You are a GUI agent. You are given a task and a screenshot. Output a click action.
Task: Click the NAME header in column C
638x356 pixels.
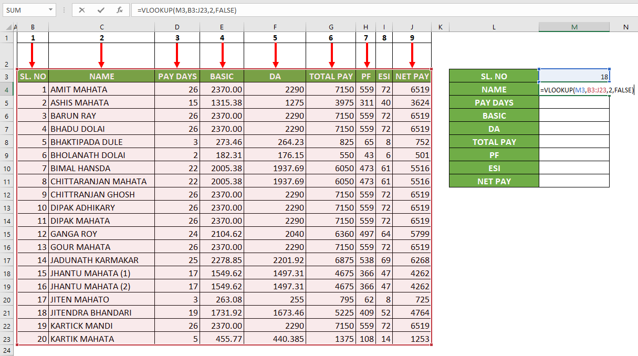click(x=101, y=76)
